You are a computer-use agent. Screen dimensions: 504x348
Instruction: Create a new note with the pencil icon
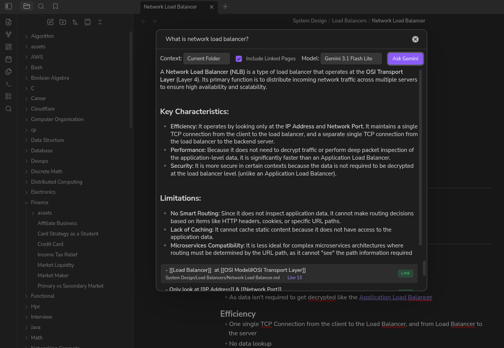[50, 22]
